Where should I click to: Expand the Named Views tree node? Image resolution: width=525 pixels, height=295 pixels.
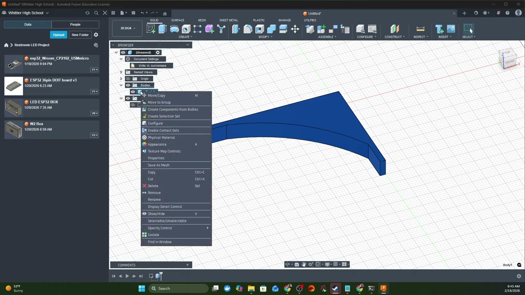[121, 72]
